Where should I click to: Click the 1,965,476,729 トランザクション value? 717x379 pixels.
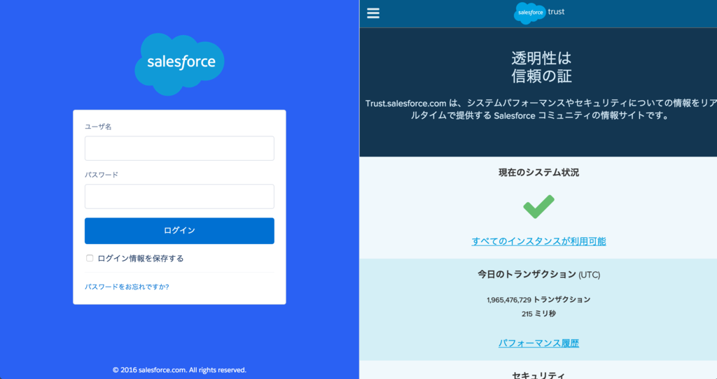[538, 299]
